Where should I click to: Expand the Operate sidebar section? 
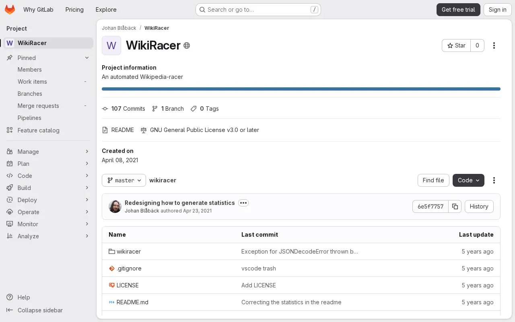click(x=48, y=212)
